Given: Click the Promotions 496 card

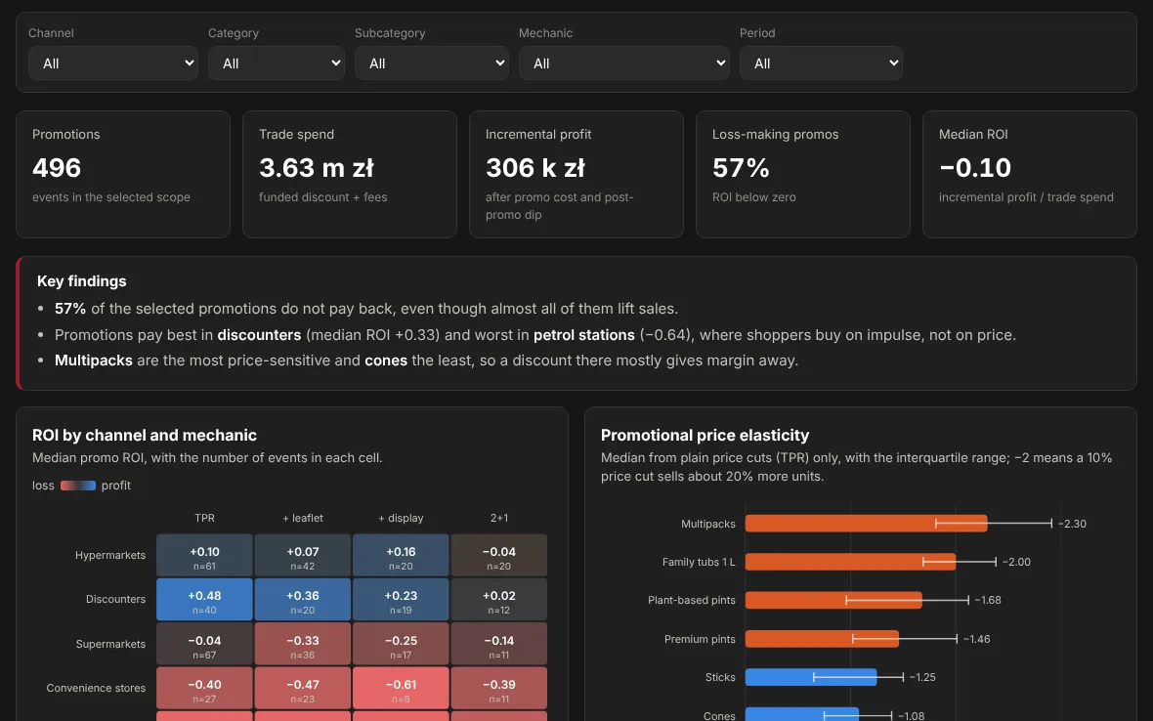Looking at the screenshot, I should pos(123,174).
